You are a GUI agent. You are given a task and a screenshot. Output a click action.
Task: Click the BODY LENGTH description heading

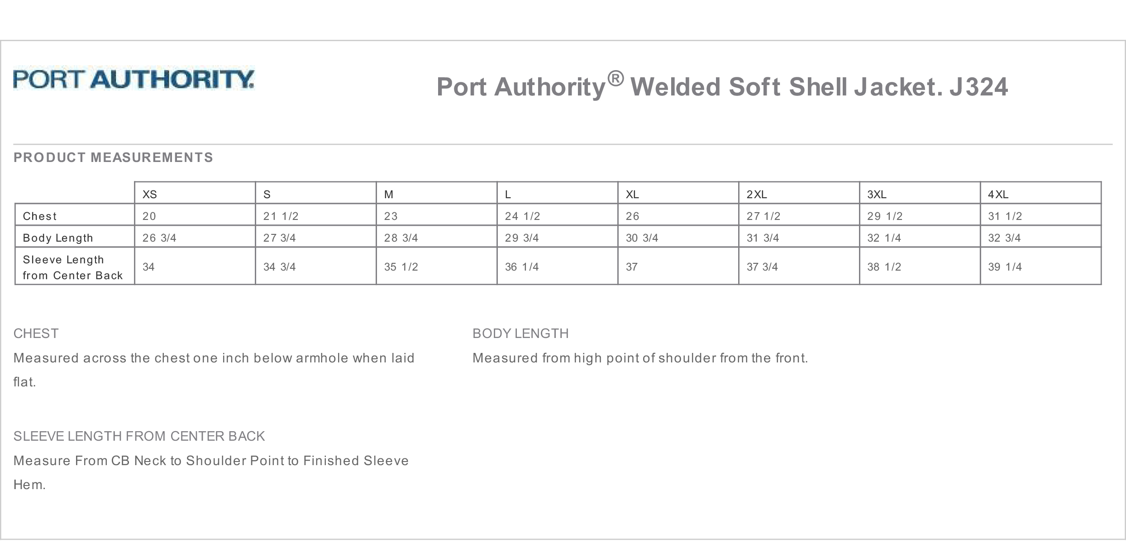pyautogui.click(x=520, y=333)
